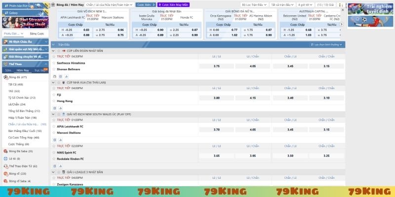Image resolution: width=395 pixels, height=197 pixels.
Task: Open the Chẵn / Lẻ market type dropdown
Action: [110, 4]
